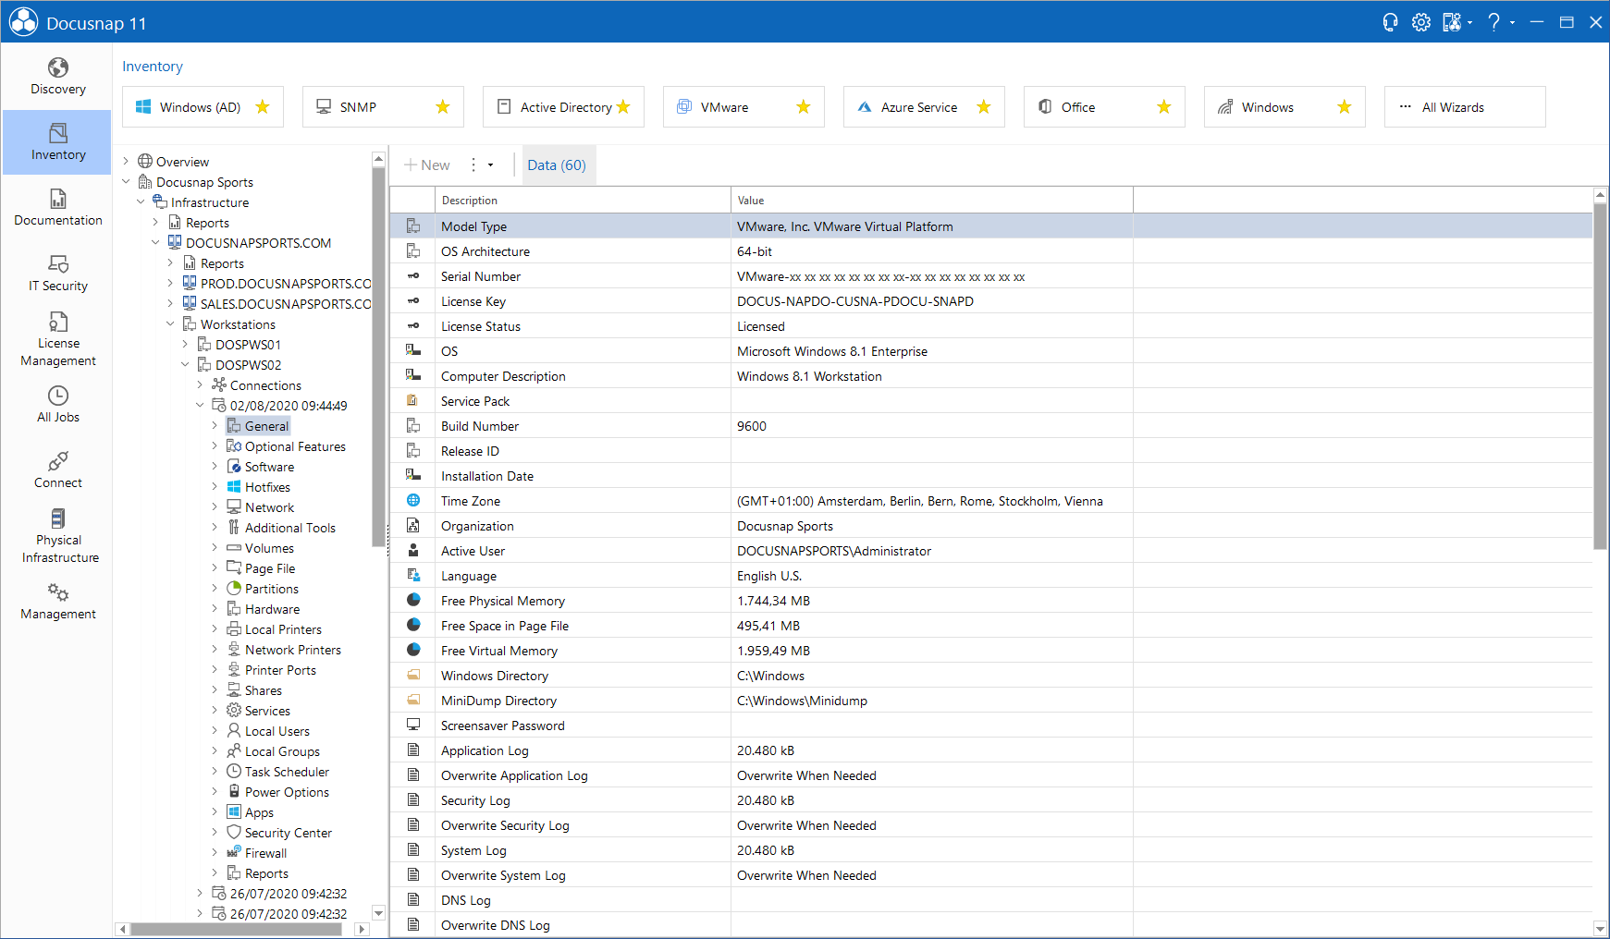The width and height of the screenshot is (1610, 939).
Task: Open the Management section
Action: tap(57, 602)
